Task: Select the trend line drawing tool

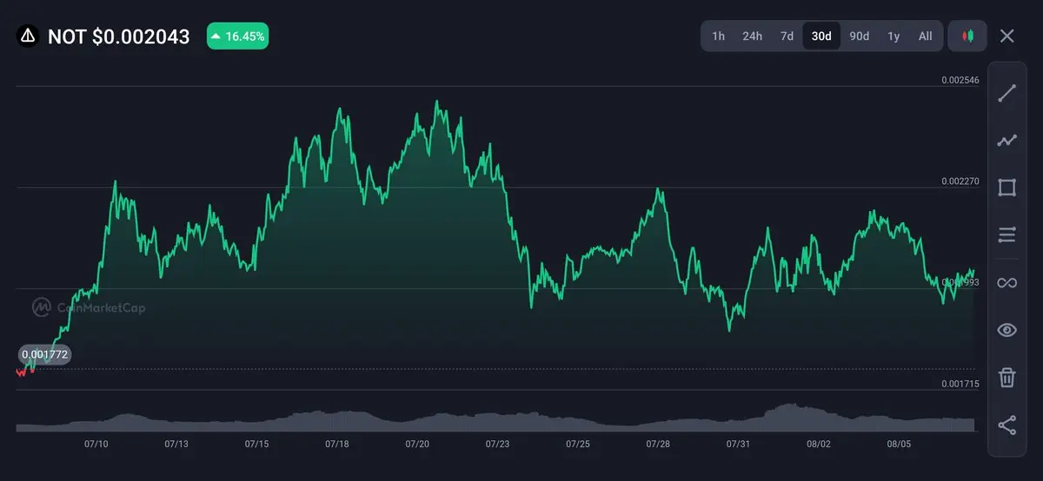Action: 1006,94
